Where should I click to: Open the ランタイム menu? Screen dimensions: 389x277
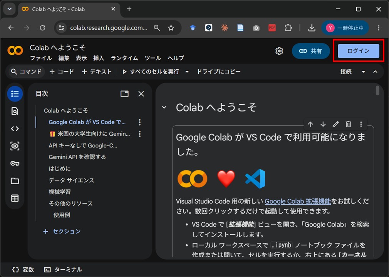pos(124,58)
